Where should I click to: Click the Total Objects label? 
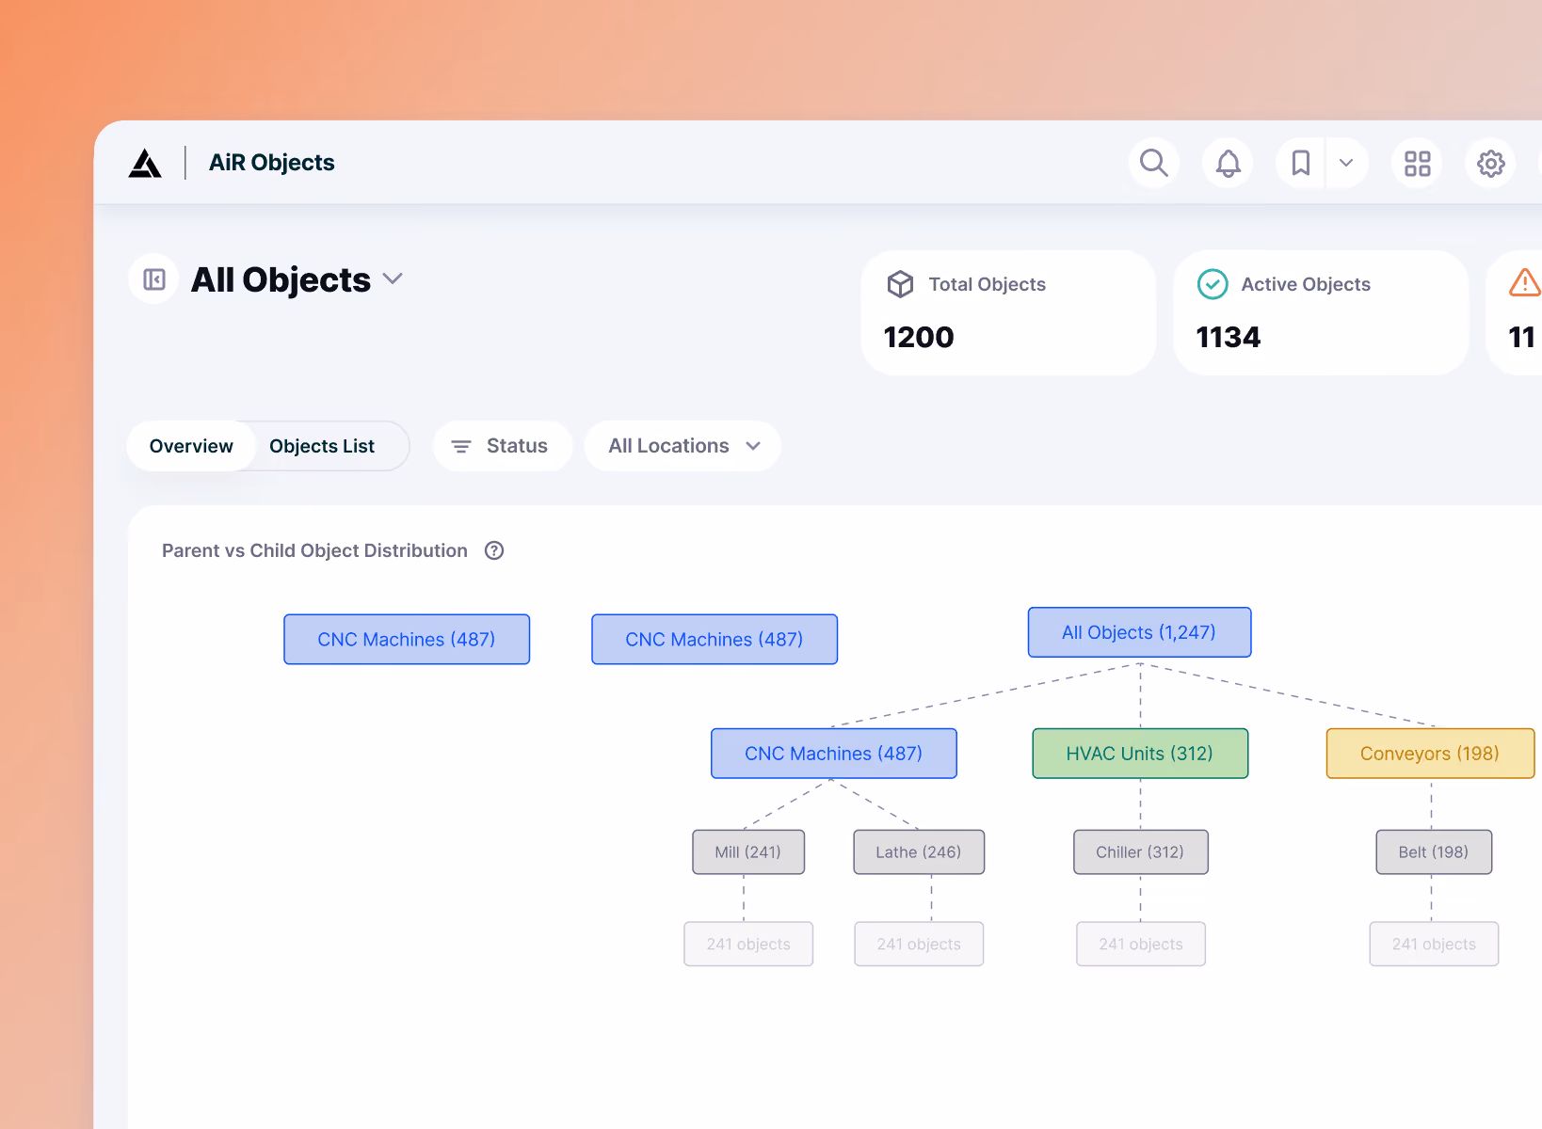(x=988, y=284)
